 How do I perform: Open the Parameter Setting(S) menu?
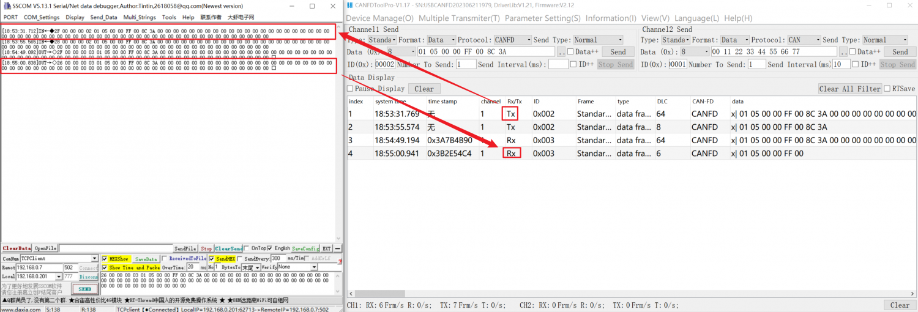[543, 18]
